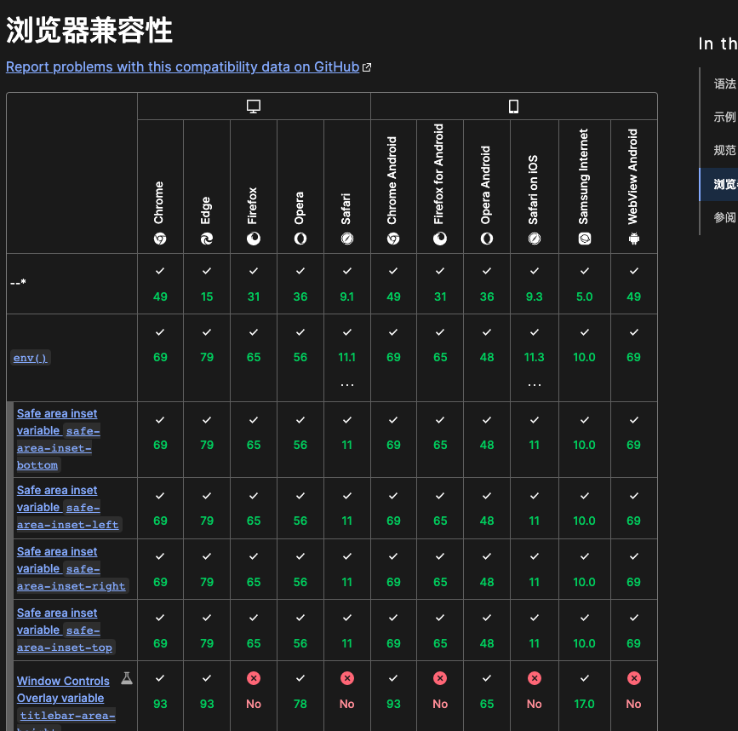Click Samsung Internet 5.0 value in --* row
738x731 pixels.
point(585,296)
